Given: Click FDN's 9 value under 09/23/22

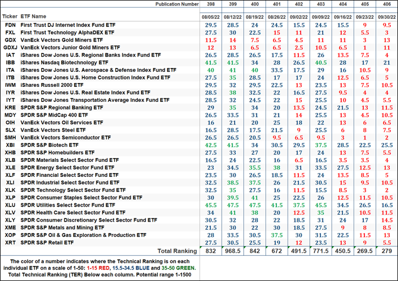Looking at the screenshot, I should [365, 25].
